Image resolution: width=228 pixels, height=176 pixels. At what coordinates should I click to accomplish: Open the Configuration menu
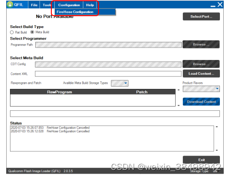(69, 5)
